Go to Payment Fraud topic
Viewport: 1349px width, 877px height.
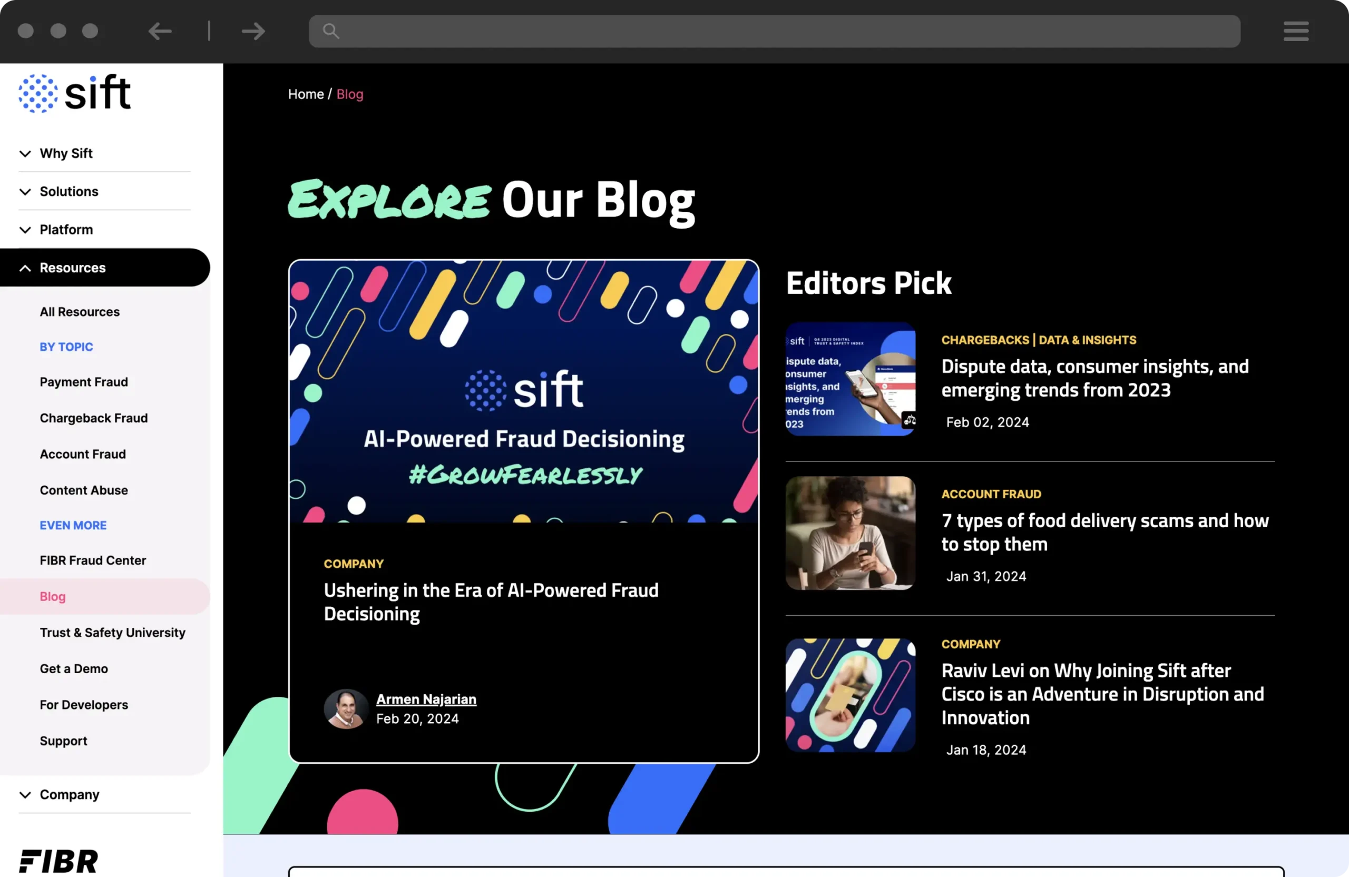point(84,382)
